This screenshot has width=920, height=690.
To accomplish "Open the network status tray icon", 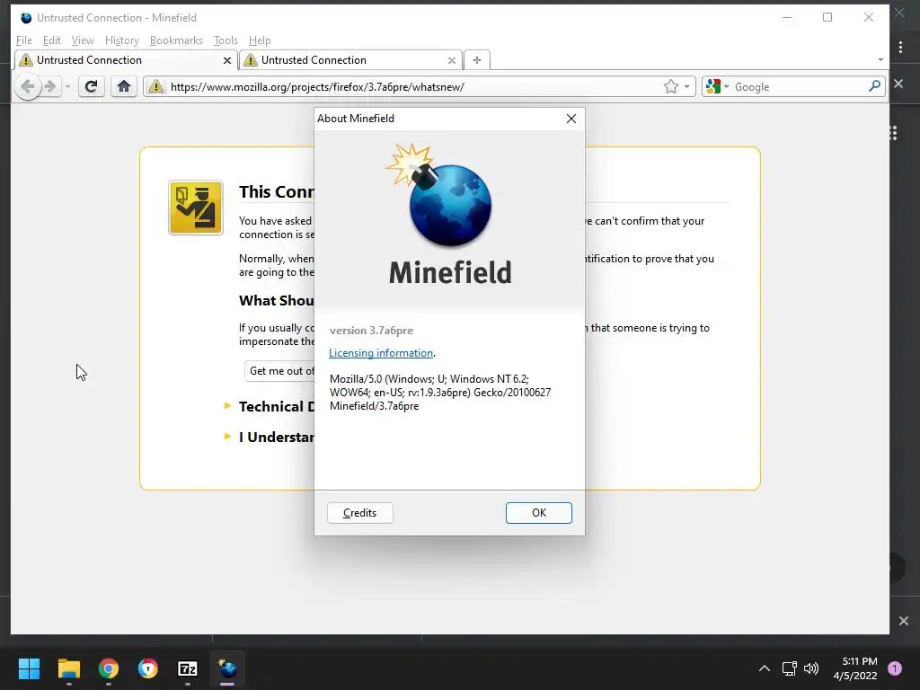I will tap(789, 668).
